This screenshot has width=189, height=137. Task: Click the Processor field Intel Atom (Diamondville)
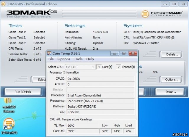click(x=101, y=96)
